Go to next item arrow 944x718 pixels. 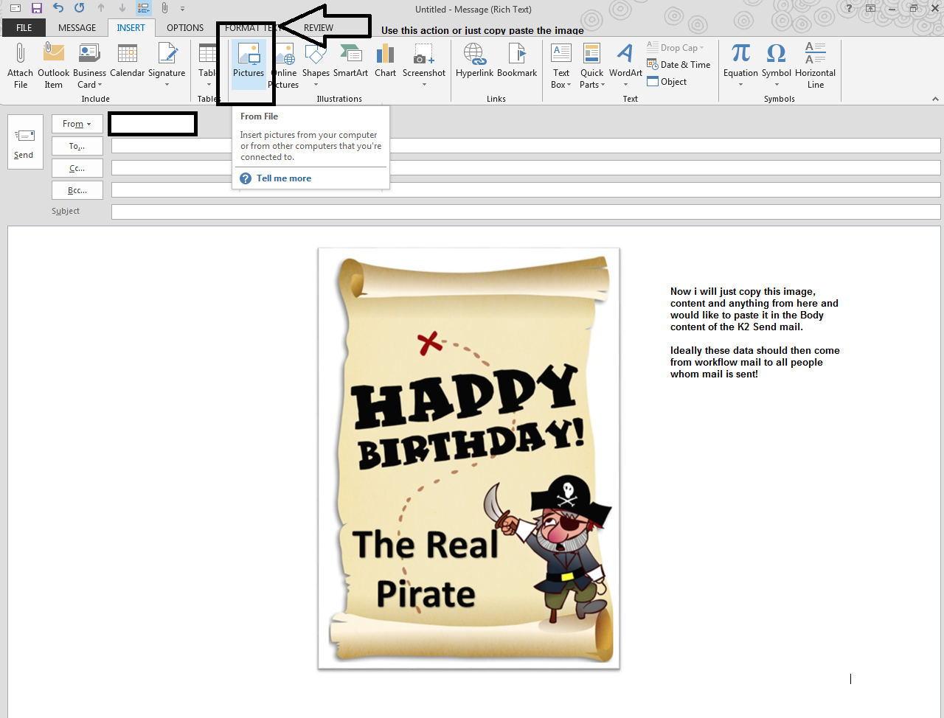122,9
